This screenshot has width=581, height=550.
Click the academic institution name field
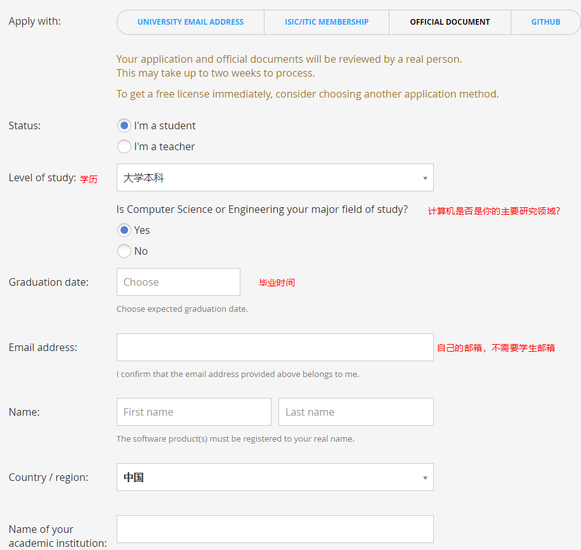(275, 529)
